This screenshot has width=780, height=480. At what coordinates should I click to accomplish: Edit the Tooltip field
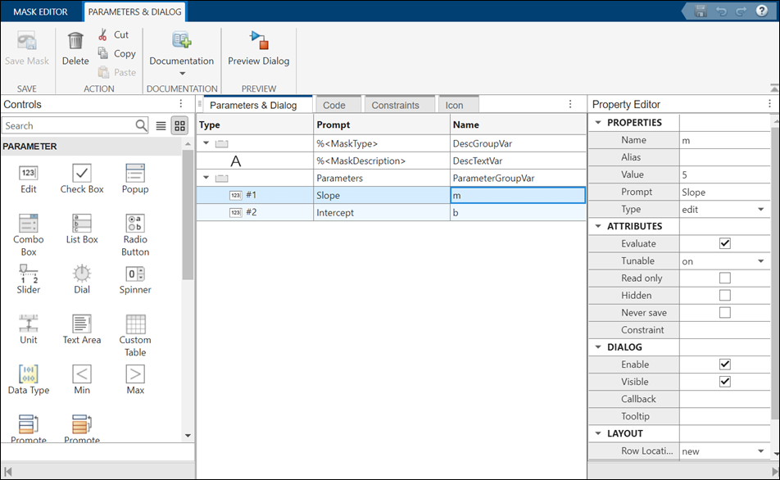pyautogui.click(x=725, y=416)
